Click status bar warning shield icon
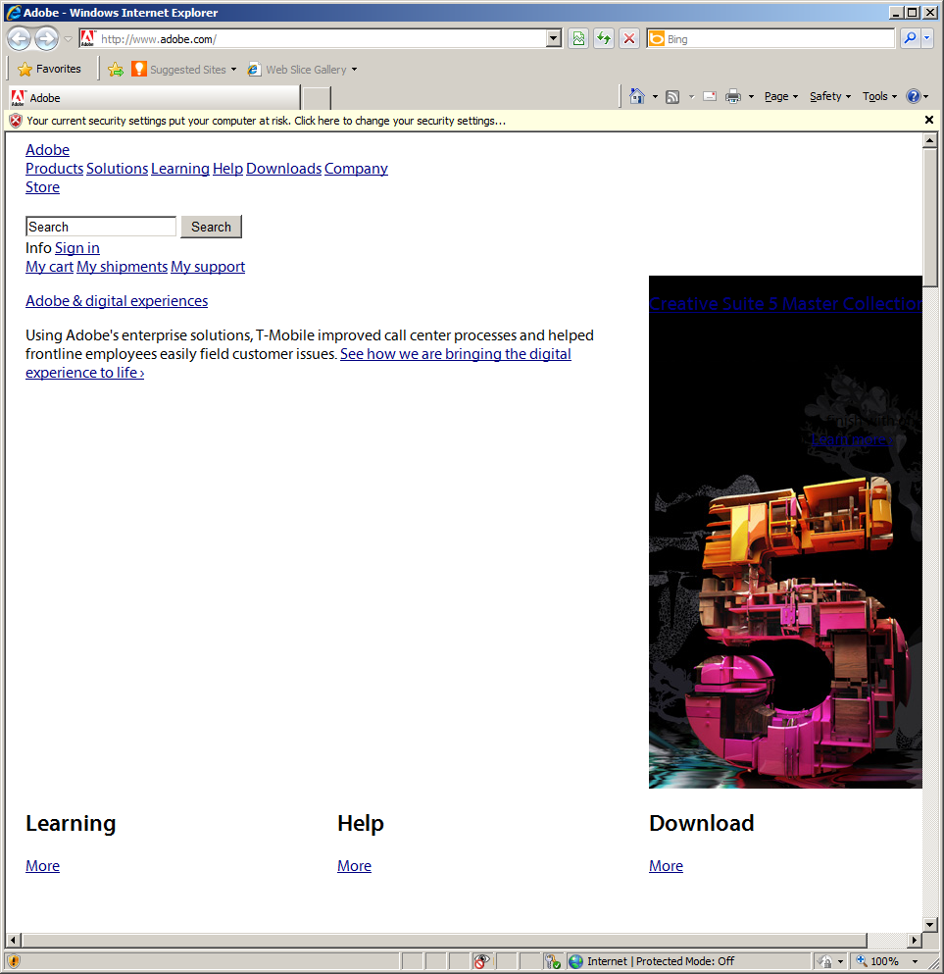This screenshot has height=974, width=944. tap(14, 961)
